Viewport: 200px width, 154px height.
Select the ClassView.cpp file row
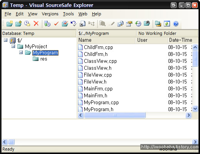tap(135, 61)
